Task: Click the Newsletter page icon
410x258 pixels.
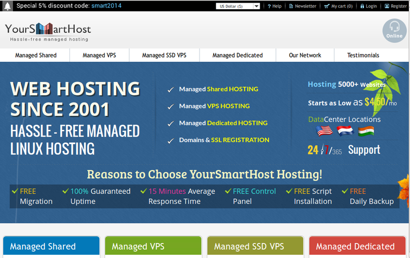Action: pyautogui.click(x=291, y=7)
